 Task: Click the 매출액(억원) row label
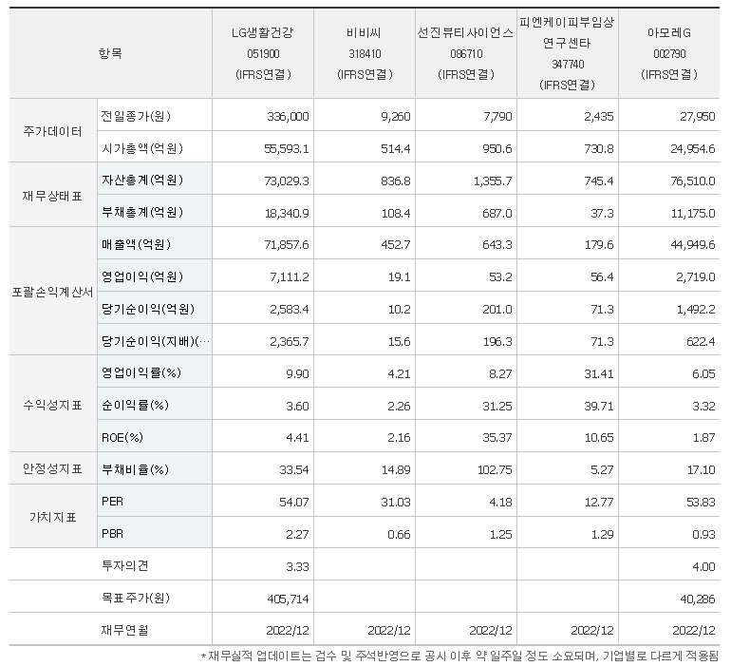136,244
